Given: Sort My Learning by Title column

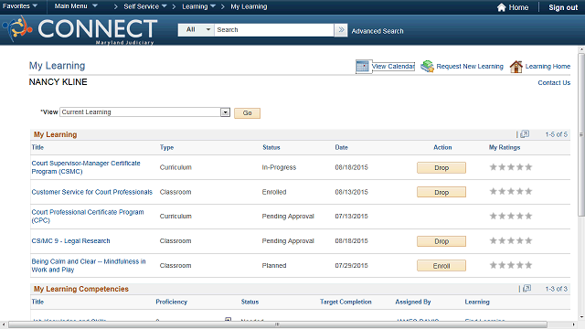Looking at the screenshot, I should coord(37,147).
